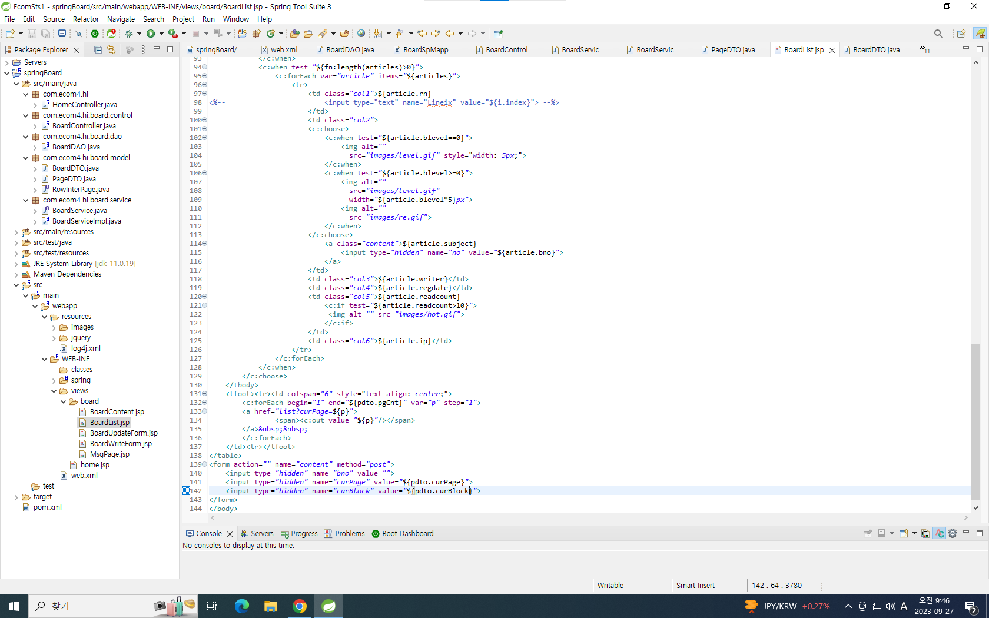
Task: Click the Windows Start button
Action: pyautogui.click(x=14, y=606)
